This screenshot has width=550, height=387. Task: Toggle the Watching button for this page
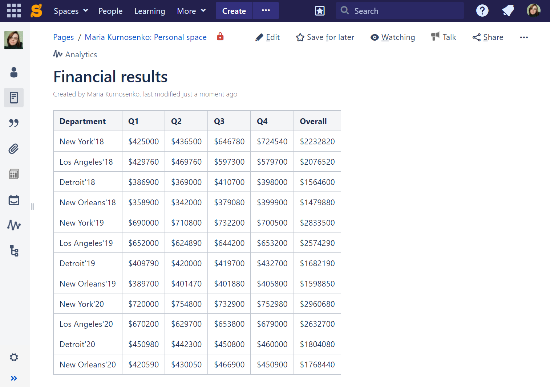coord(393,37)
